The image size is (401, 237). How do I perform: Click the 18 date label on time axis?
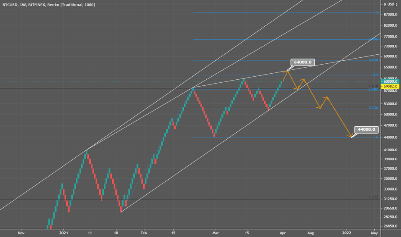click(116, 233)
